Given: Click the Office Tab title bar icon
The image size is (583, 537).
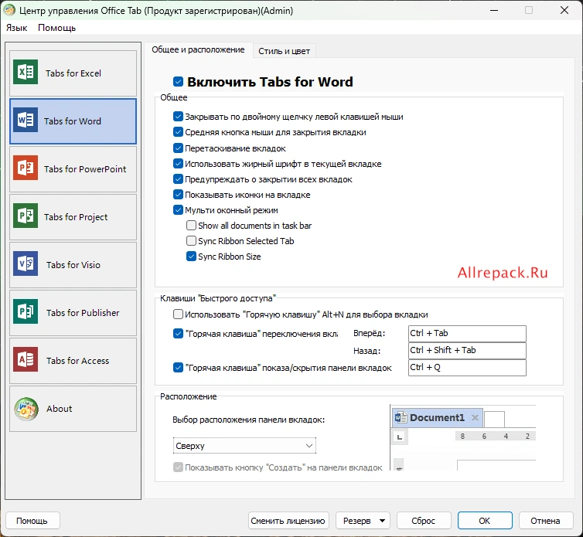Looking at the screenshot, I should coord(9,10).
